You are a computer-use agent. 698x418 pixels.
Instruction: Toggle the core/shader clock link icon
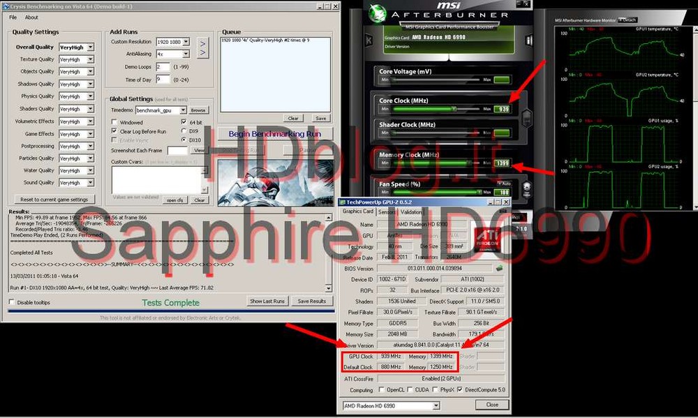[x=527, y=117]
